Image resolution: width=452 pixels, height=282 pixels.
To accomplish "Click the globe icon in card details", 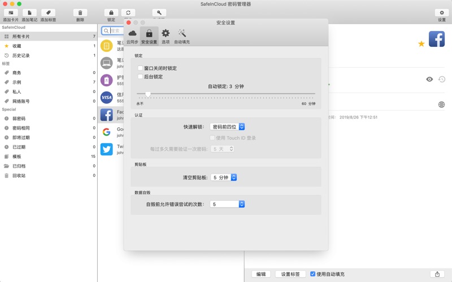I will (x=441, y=104).
